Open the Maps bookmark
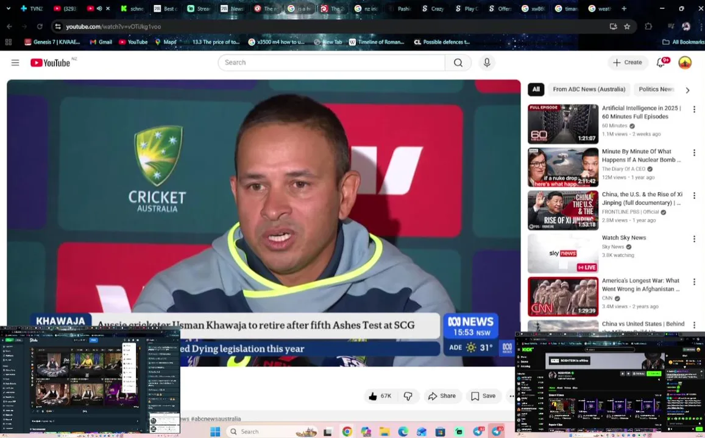This screenshot has height=438, width=705. (x=166, y=42)
